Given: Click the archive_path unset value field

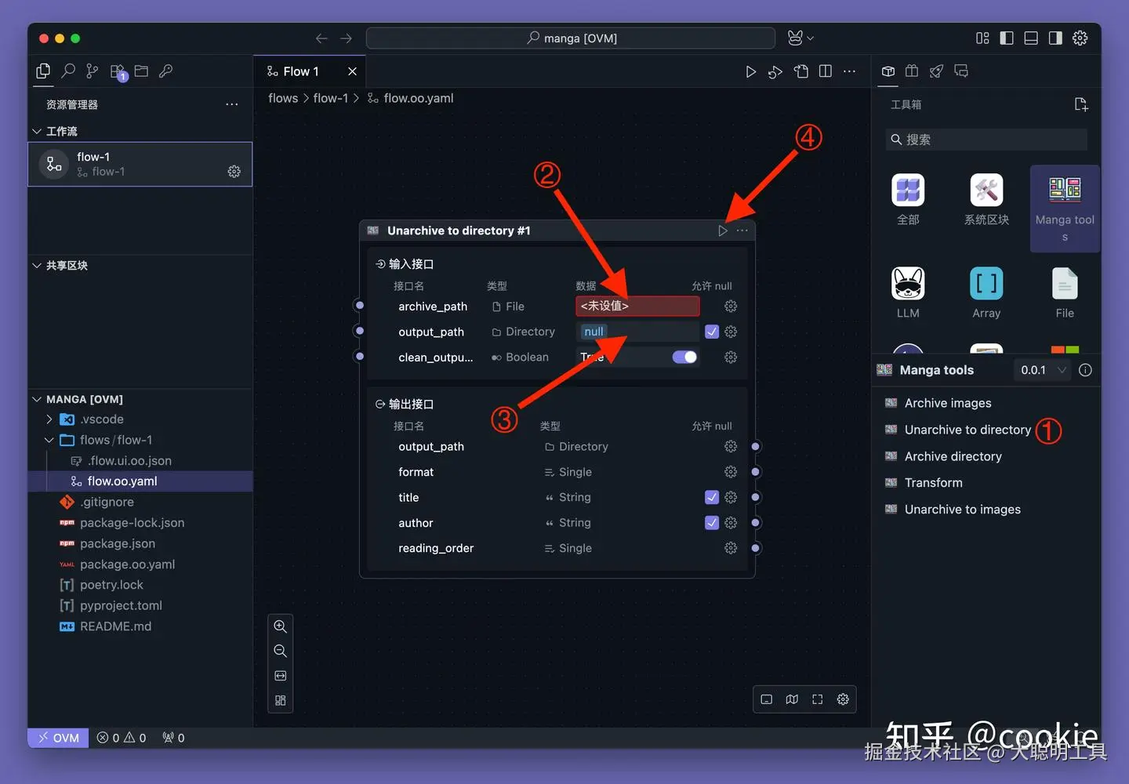Looking at the screenshot, I should tap(637, 306).
